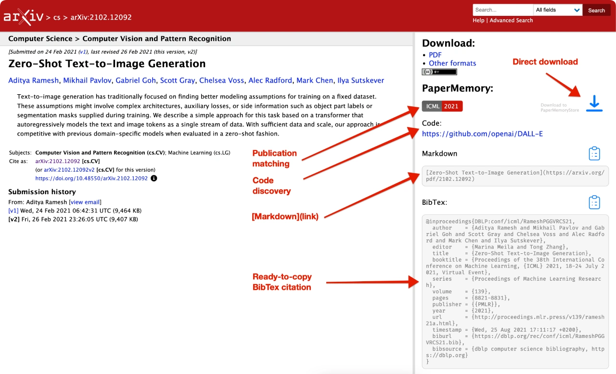Viewport: 616px width, 374px height.
Task: Open the PDF download link
Action: pos(435,55)
